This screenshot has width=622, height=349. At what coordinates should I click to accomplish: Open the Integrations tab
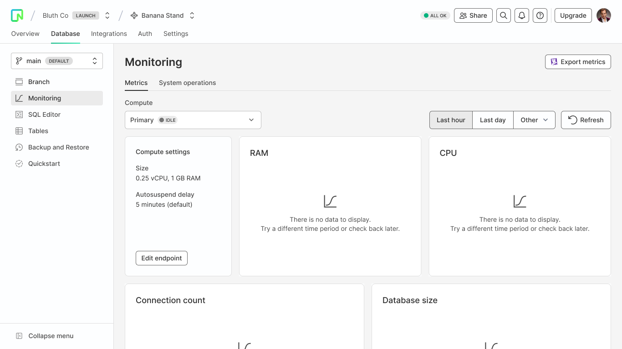tap(109, 34)
